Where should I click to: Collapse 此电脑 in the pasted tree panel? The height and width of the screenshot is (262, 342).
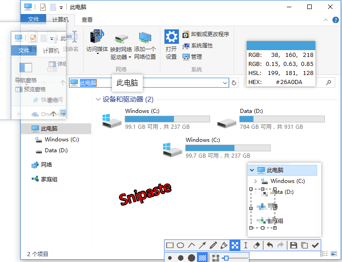pos(252,170)
